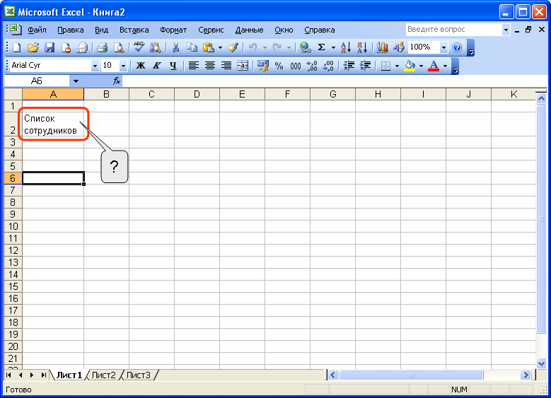Activate the Format Painter brush

tap(233, 47)
